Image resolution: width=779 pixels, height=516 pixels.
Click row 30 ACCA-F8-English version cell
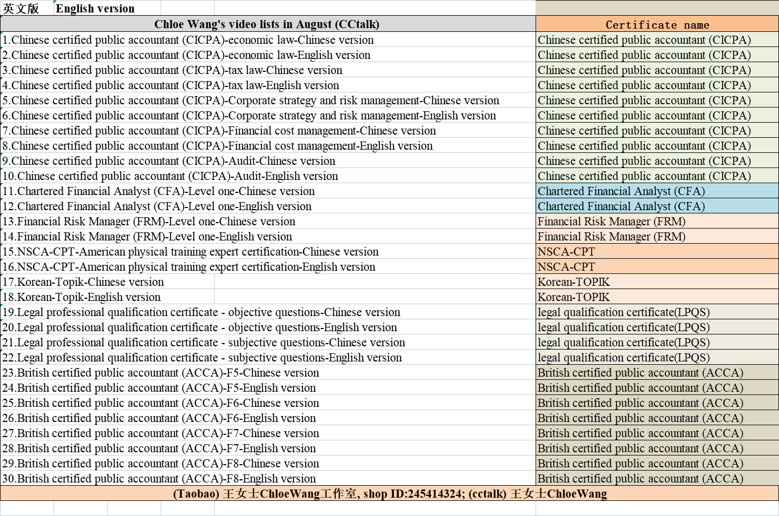159,479
